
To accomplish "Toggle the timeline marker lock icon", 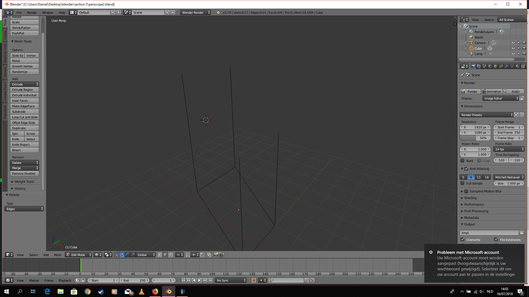I will pyautogui.click(x=83, y=280).
